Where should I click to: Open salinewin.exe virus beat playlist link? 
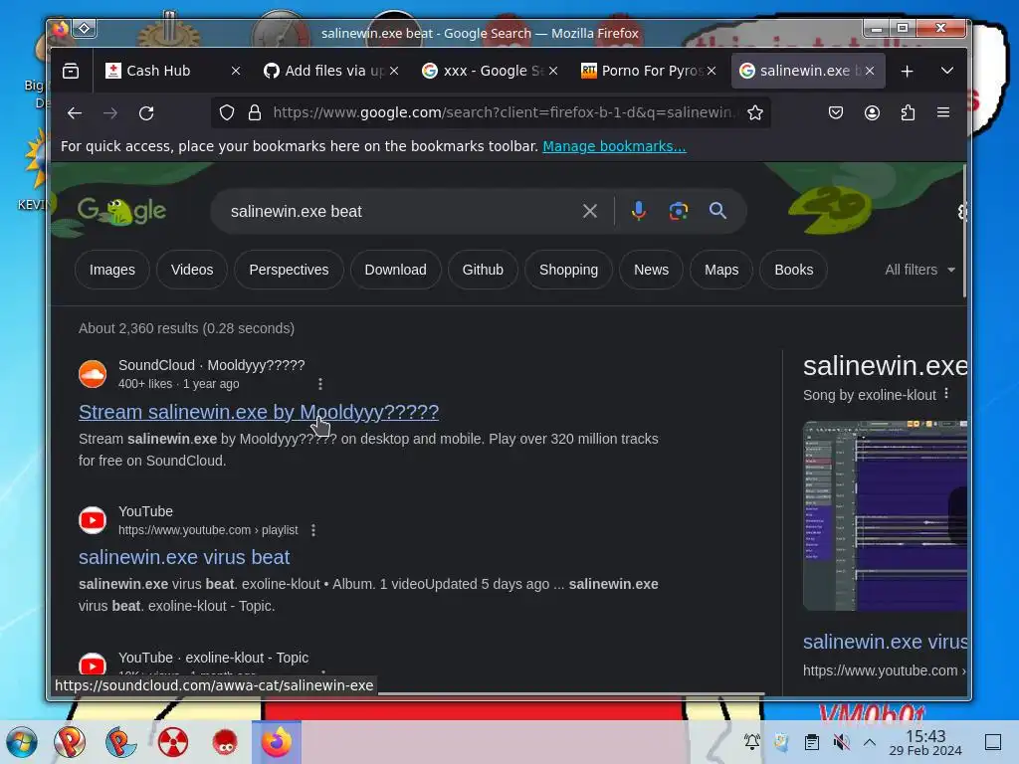click(x=184, y=557)
